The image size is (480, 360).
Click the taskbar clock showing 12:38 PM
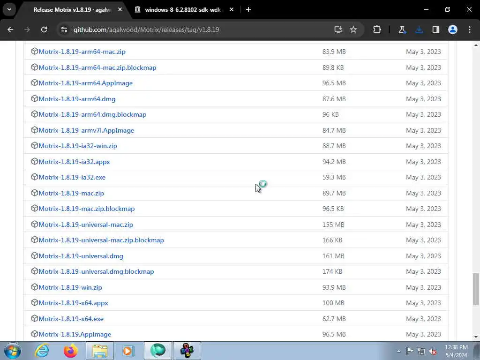tap(456, 351)
